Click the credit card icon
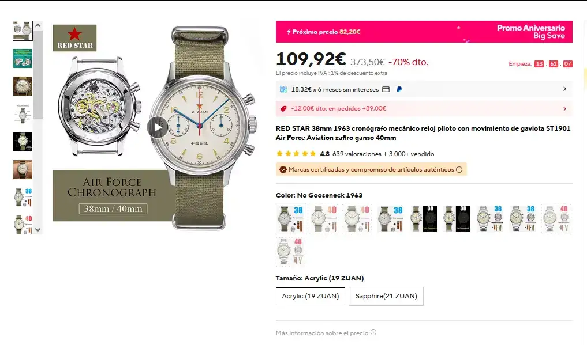 (x=386, y=89)
